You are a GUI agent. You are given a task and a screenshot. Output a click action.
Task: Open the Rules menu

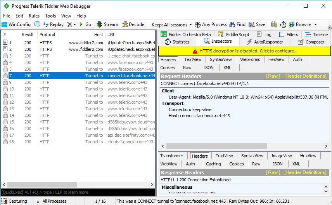[34, 16]
